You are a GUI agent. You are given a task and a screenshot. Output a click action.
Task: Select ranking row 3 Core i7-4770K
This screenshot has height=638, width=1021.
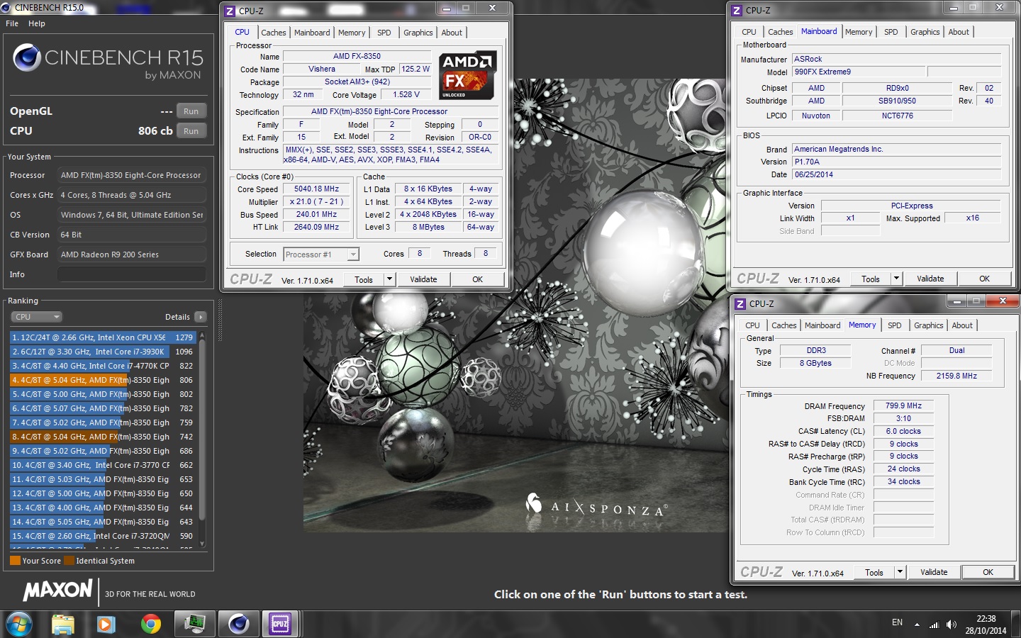point(103,366)
